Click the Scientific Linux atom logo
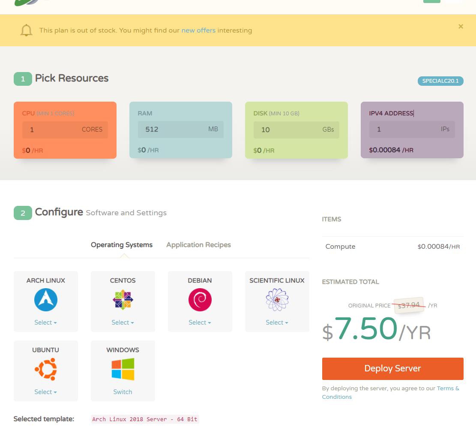The image size is (476, 431). 277,299
